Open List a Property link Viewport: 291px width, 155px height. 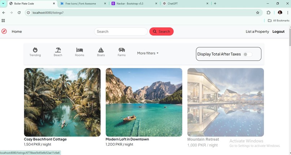[257, 32]
